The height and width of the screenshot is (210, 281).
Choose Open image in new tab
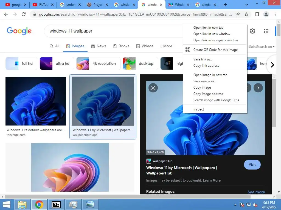[x=215, y=75]
